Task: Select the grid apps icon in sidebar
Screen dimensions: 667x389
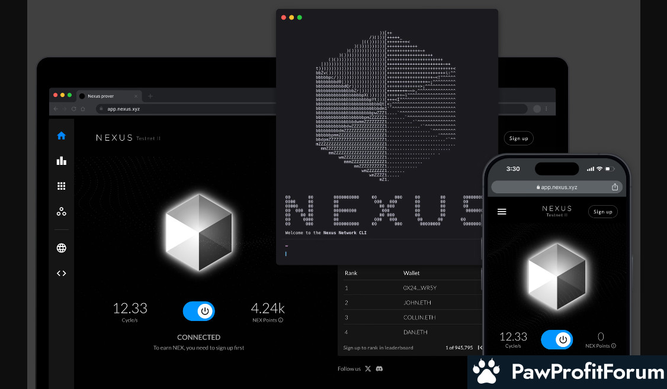Action: [61, 186]
